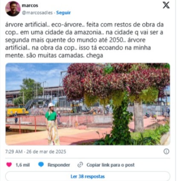Click the chain link copy icon
Image resolution: width=179 pixels, height=181 pixels.
point(80,165)
